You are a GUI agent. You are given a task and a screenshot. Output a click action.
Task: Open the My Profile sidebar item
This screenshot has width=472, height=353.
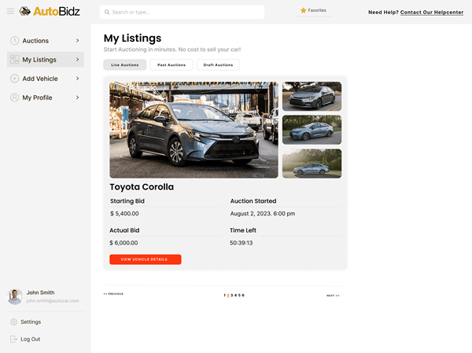click(45, 97)
